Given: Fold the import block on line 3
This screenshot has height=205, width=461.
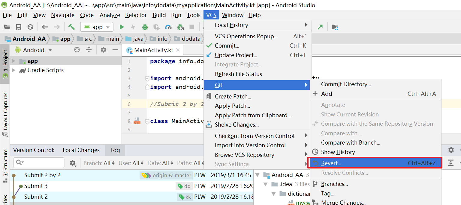Looking at the screenshot, I should pyautogui.click(x=147, y=79).
